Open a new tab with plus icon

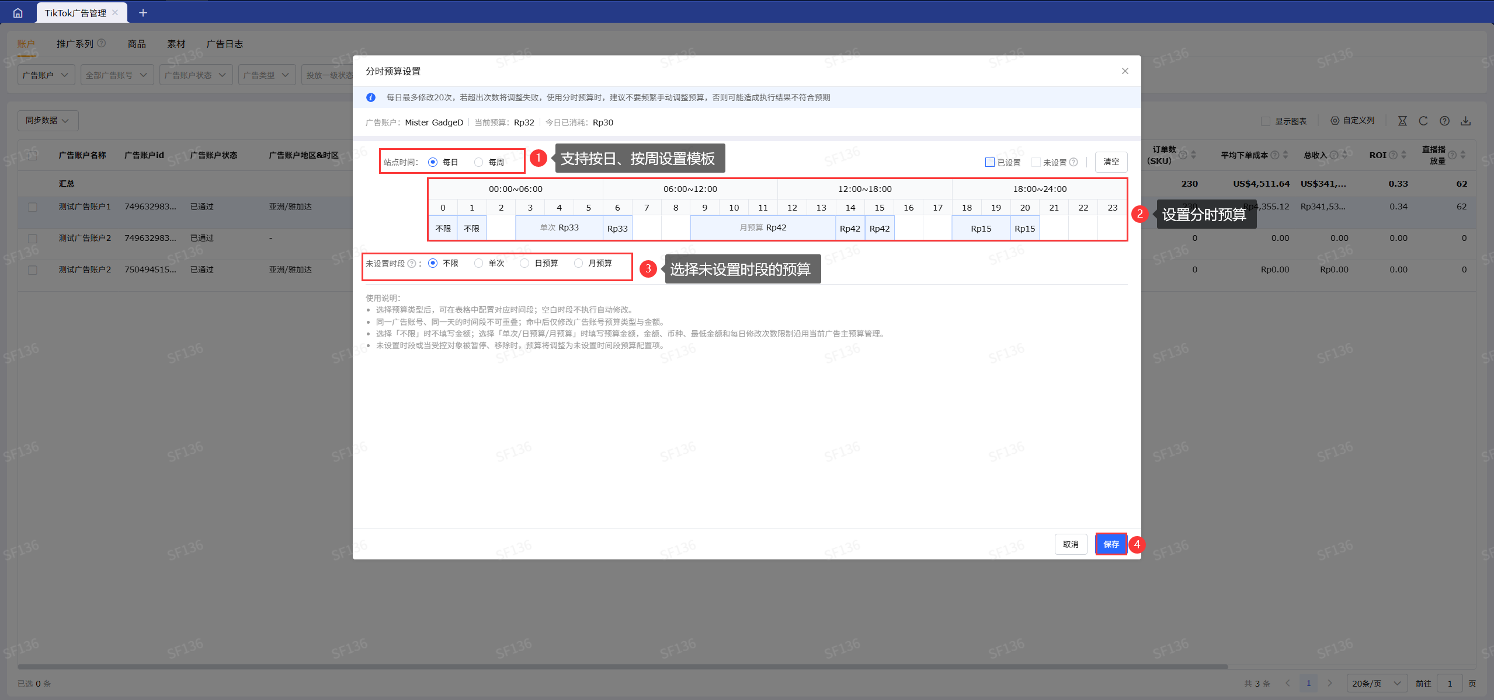143,13
